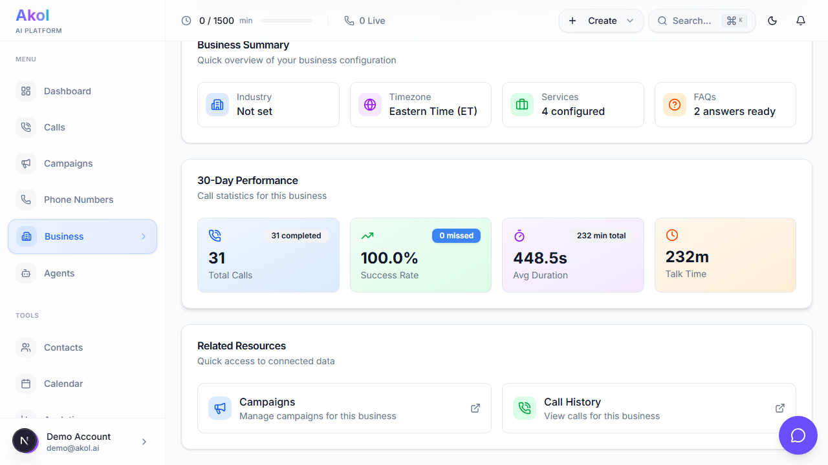This screenshot has width=828, height=465.
Task: Expand the Demo Account profile chevron
Action: click(x=144, y=441)
